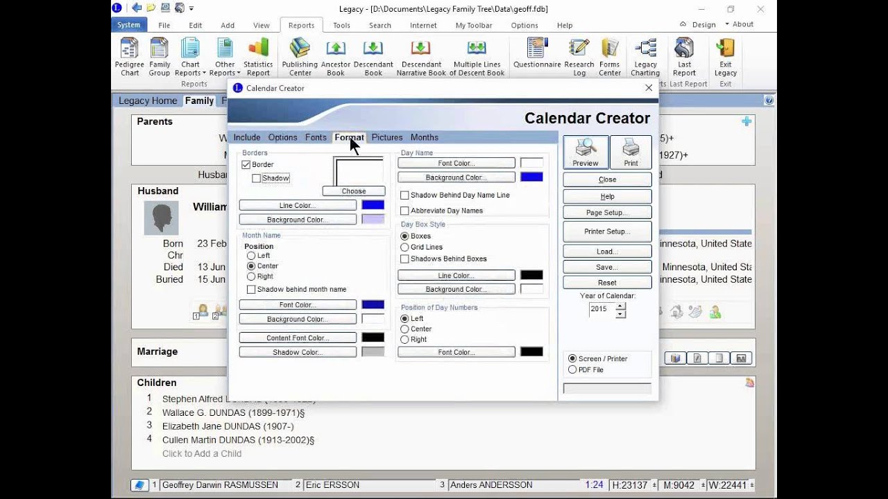Click the open folder icon in quick access toolbar
Image resolution: width=888 pixels, height=499 pixels.
click(x=151, y=8)
